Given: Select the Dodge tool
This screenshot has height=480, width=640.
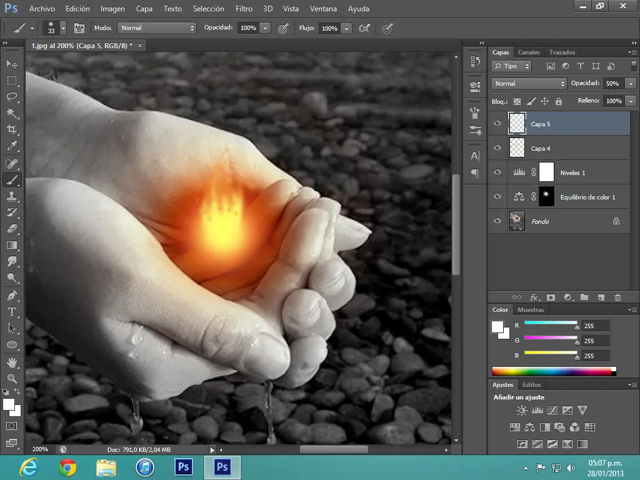Looking at the screenshot, I should (x=12, y=278).
